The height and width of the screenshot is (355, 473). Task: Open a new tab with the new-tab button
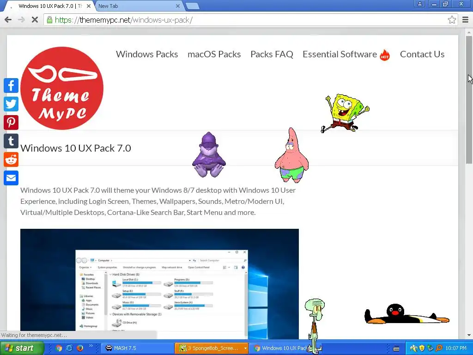(192, 6)
